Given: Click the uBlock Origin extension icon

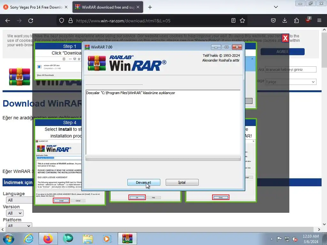Looking at the screenshot, I should [308, 20].
